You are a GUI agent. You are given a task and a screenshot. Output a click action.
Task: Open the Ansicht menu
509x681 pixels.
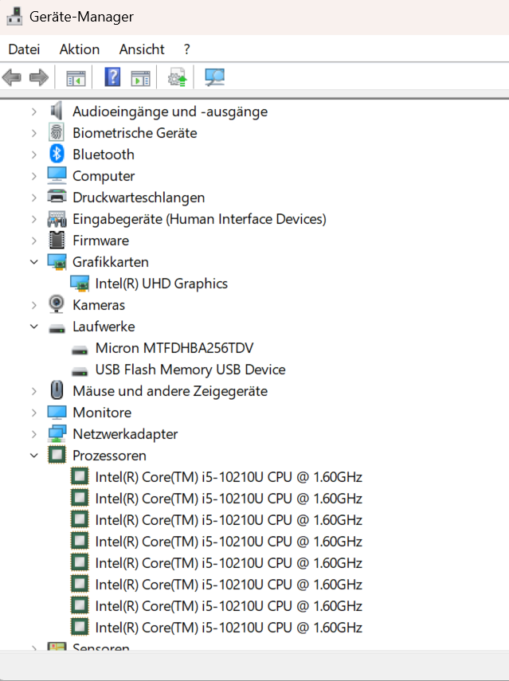tap(142, 49)
